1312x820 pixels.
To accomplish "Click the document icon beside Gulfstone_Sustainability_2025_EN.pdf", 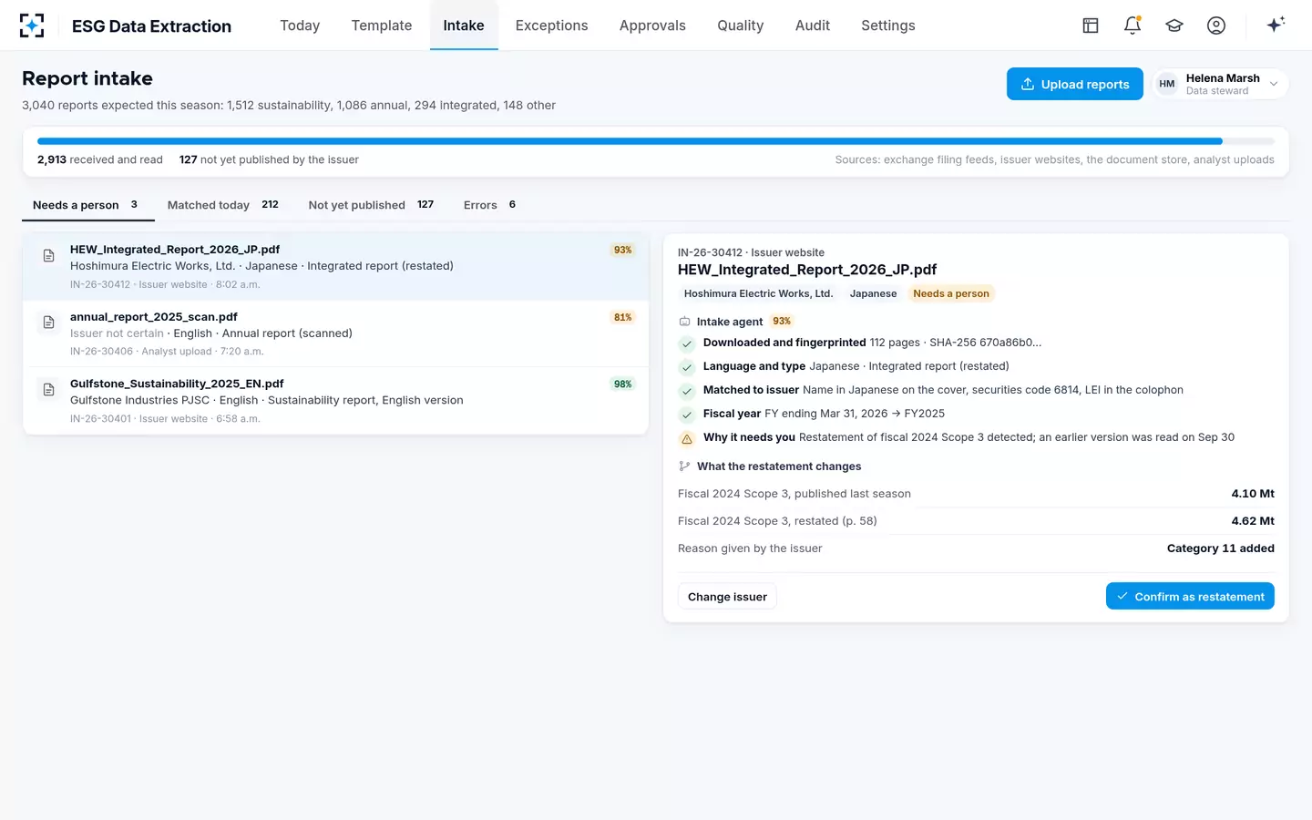I will tap(49, 390).
